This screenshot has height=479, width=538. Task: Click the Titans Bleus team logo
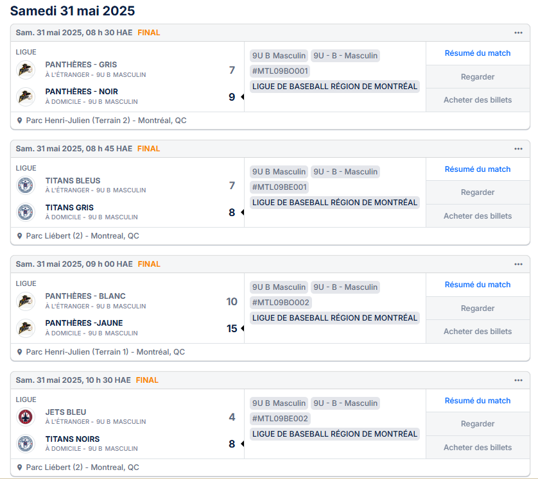point(26,185)
